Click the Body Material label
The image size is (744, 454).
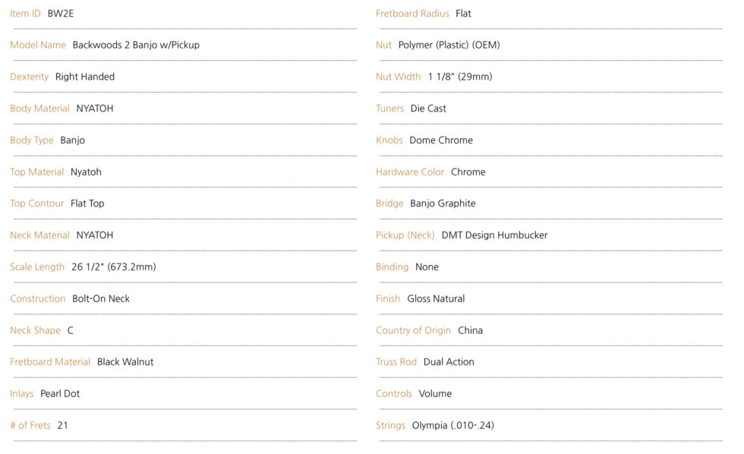pos(39,109)
